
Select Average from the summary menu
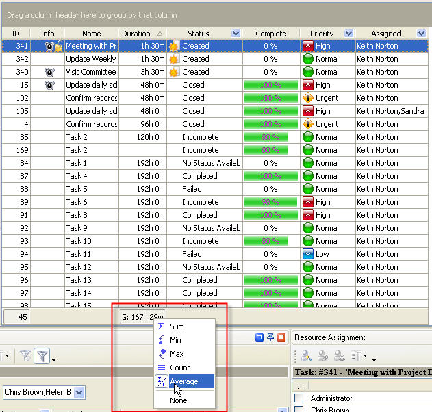point(186,381)
